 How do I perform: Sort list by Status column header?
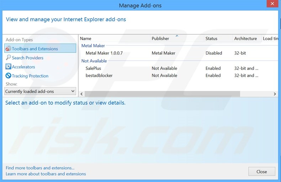[x=218, y=39]
